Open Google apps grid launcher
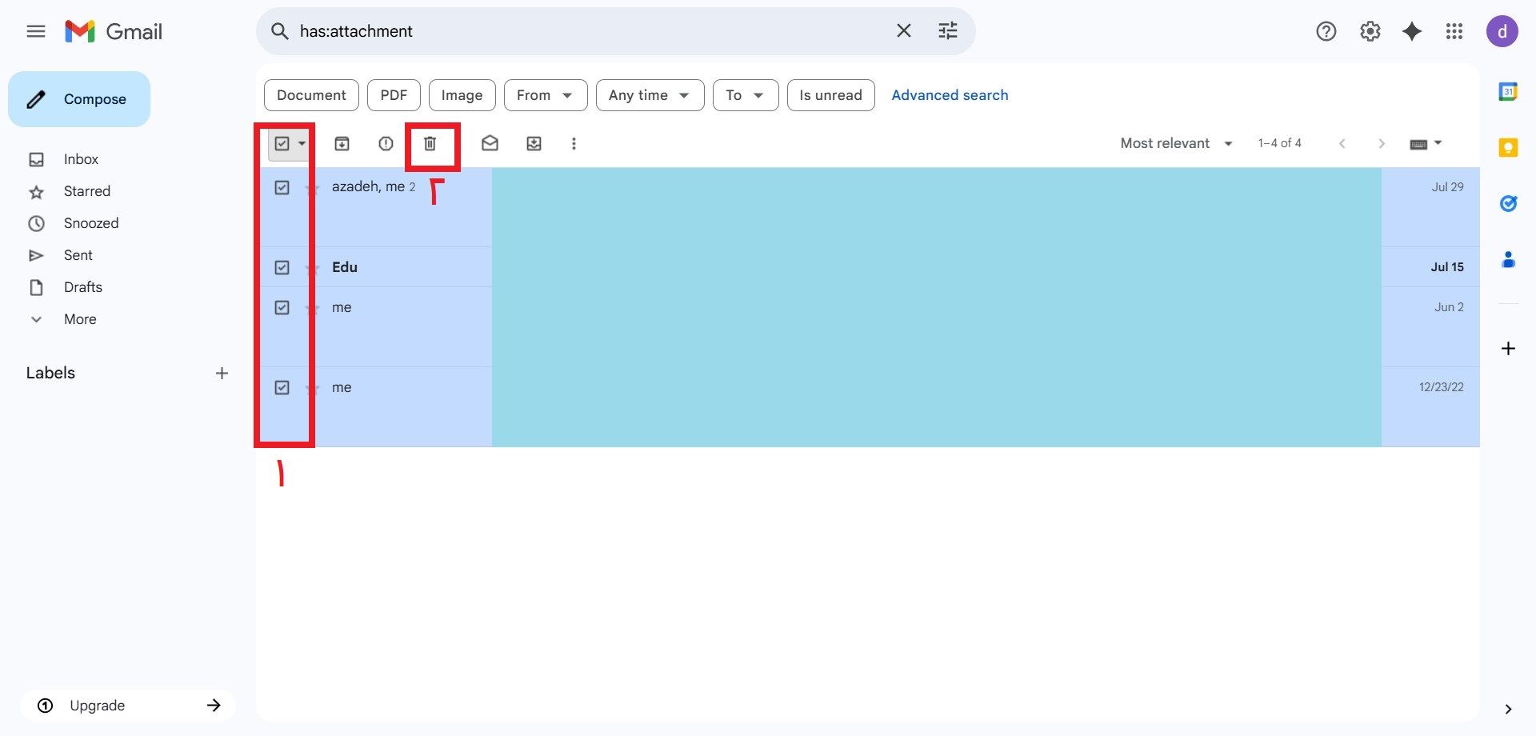Image resolution: width=1536 pixels, height=736 pixels. click(1454, 31)
